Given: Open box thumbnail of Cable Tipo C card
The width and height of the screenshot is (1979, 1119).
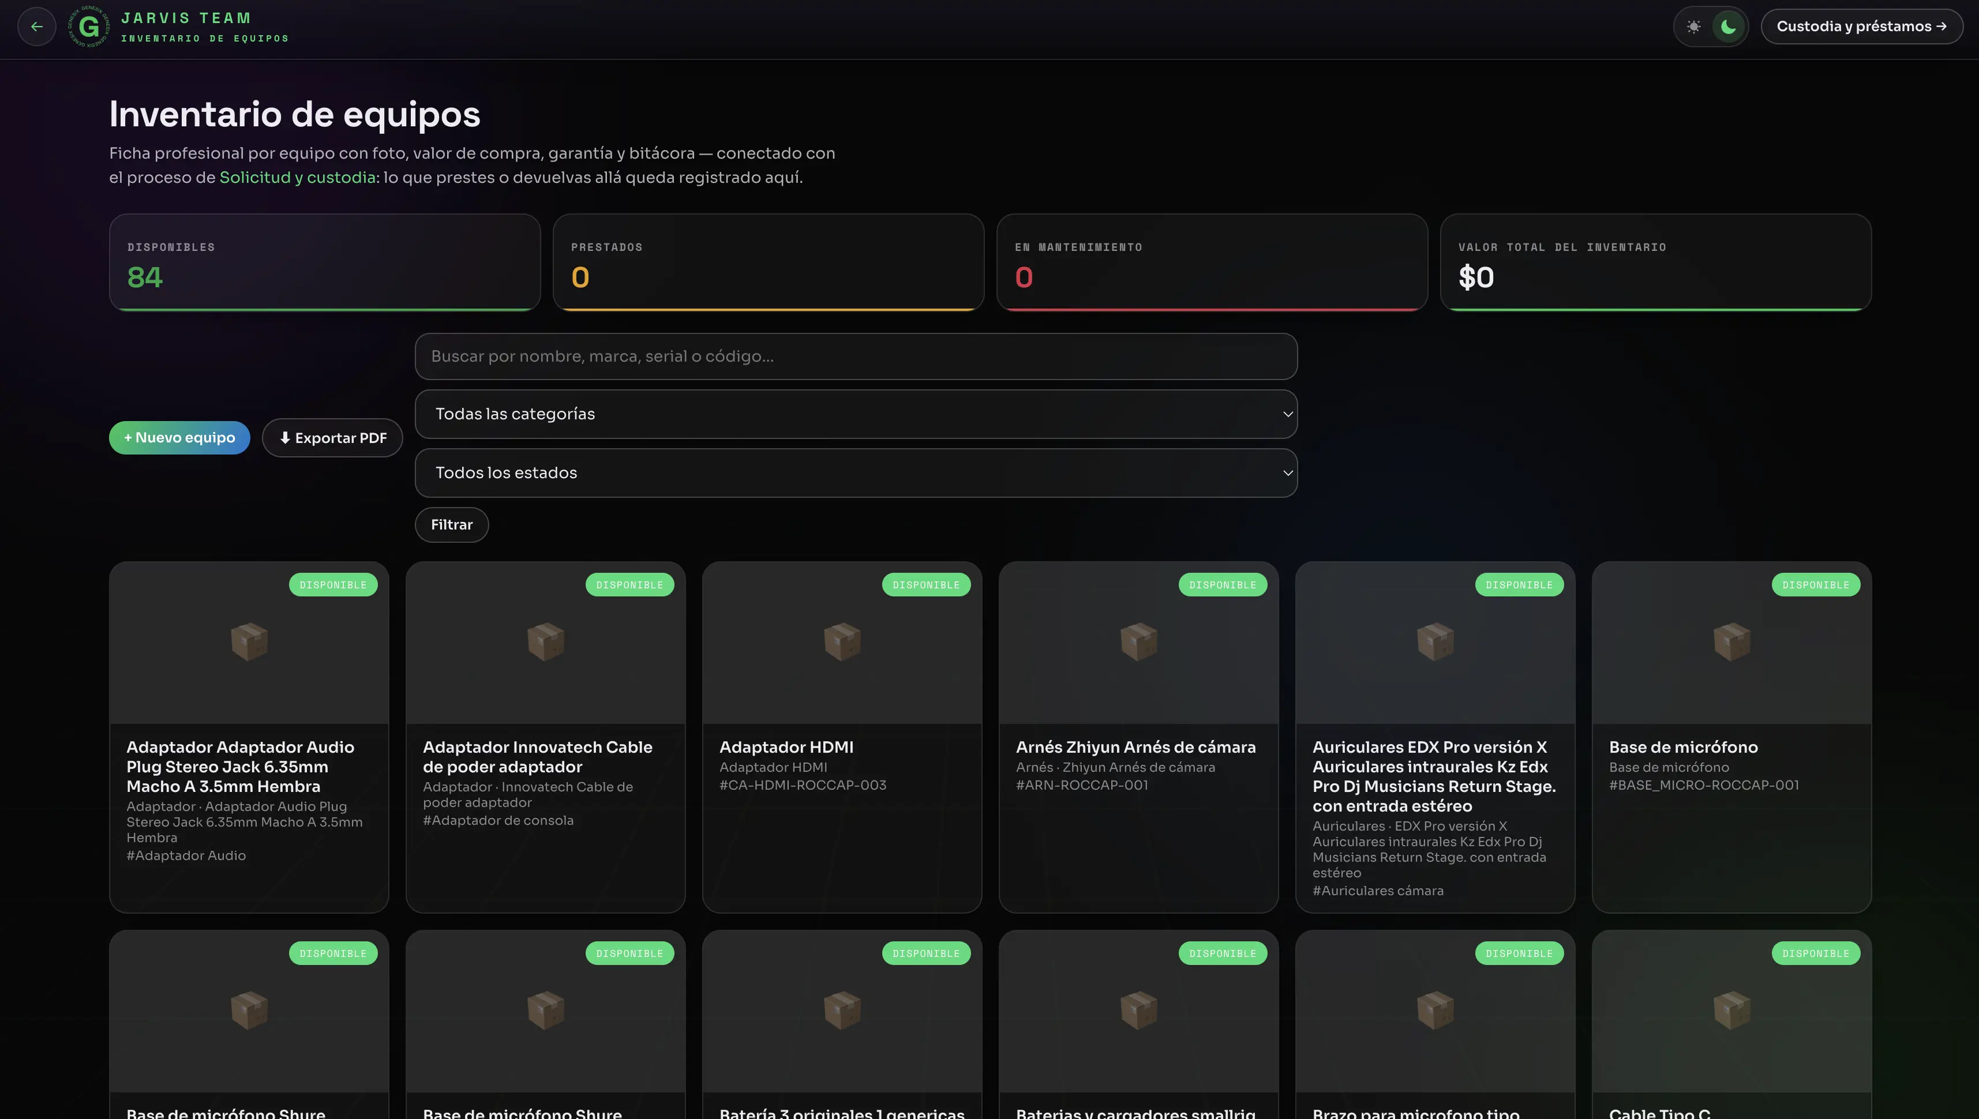Looking at the screenshot, I should point(1732,1010).
